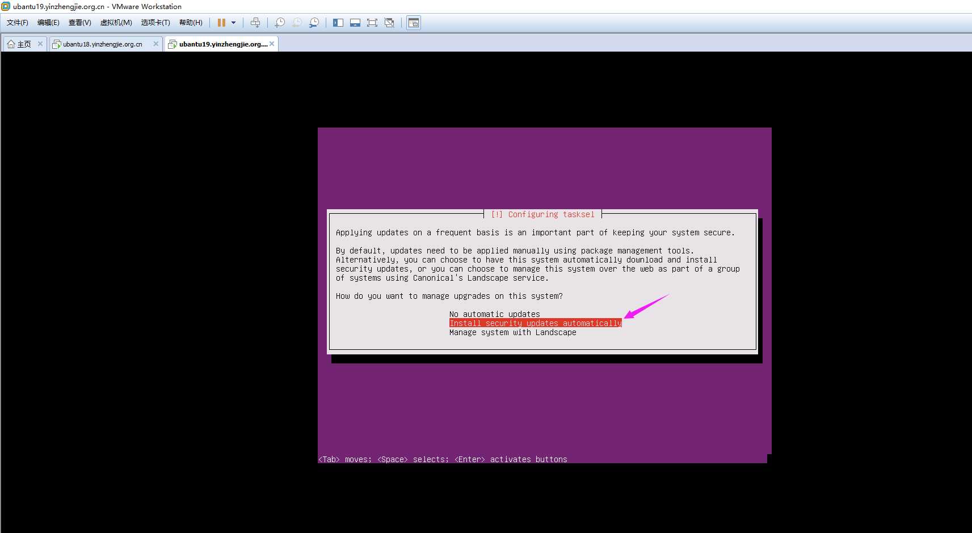972x533 pixels.
Task: Click the Unity mode icon
Action: pyautogui.click(x=389, y=23)
